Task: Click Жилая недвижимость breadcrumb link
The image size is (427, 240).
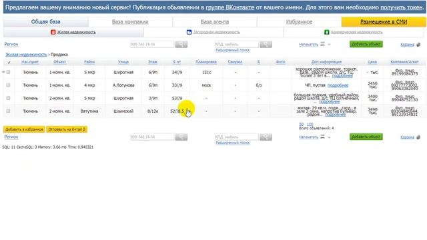Action: click(x=26, y=55)
